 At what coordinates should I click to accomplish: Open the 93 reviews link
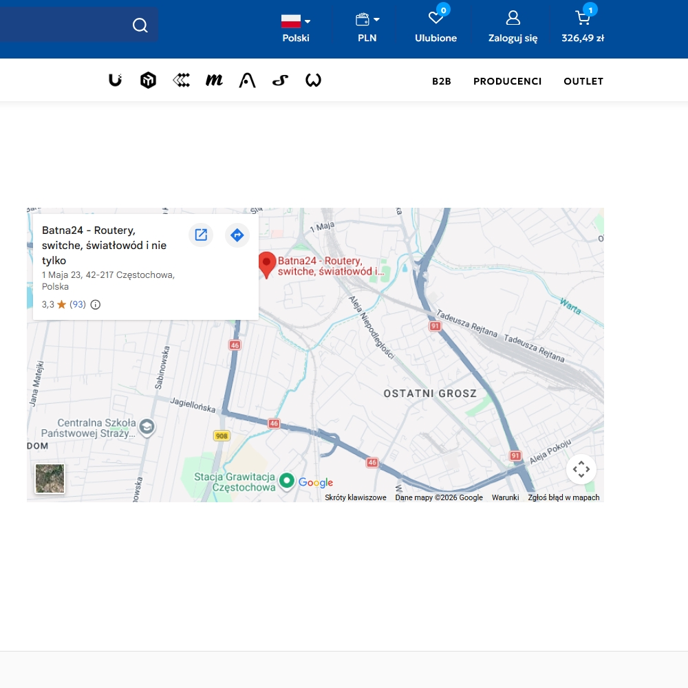[78, 305]
